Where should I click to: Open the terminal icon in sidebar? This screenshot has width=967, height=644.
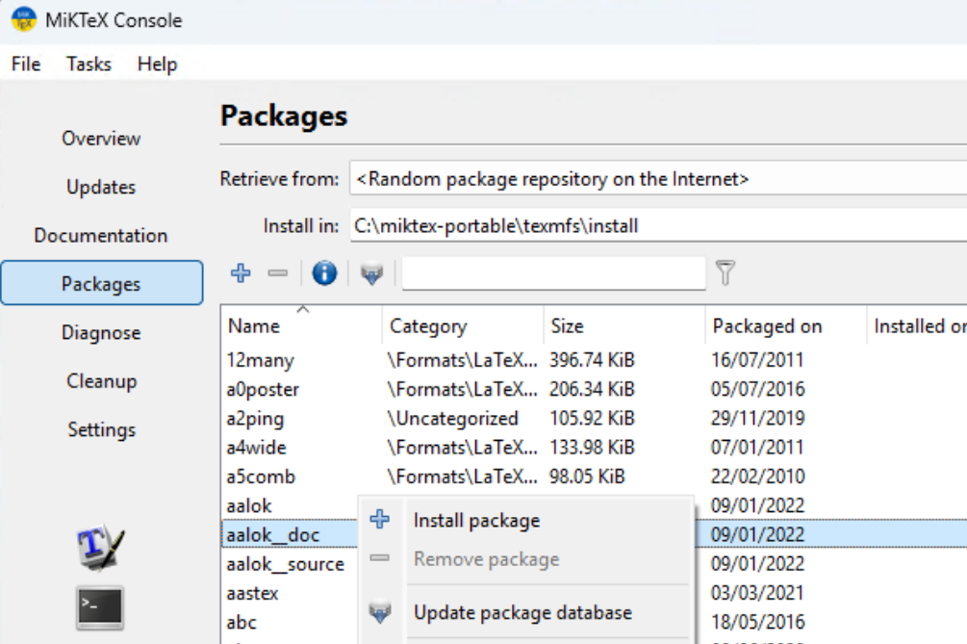pos(101,607)
